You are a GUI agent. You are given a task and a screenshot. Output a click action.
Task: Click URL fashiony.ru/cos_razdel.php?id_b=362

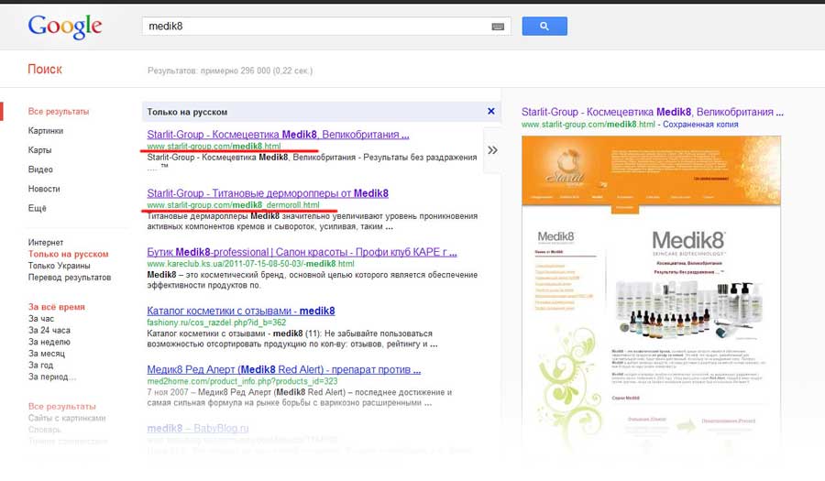point(216,322)
